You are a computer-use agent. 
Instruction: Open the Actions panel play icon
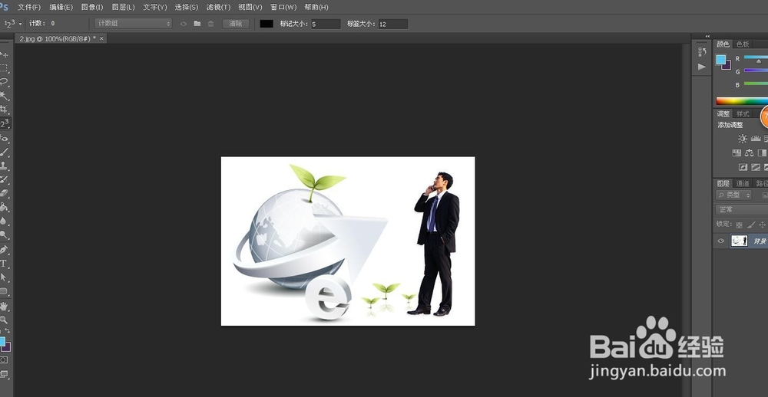(702, 67)
